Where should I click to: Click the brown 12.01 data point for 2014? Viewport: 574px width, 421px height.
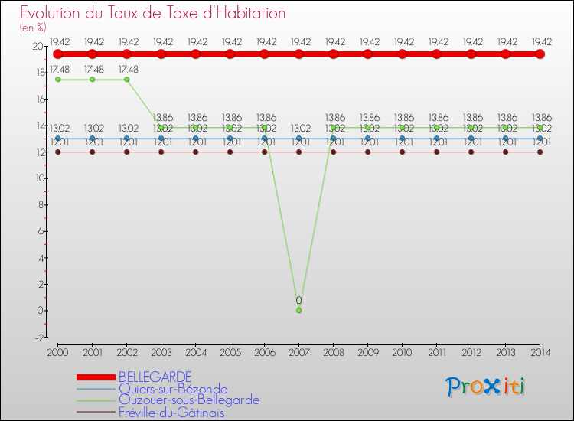(x=540, y=152)
